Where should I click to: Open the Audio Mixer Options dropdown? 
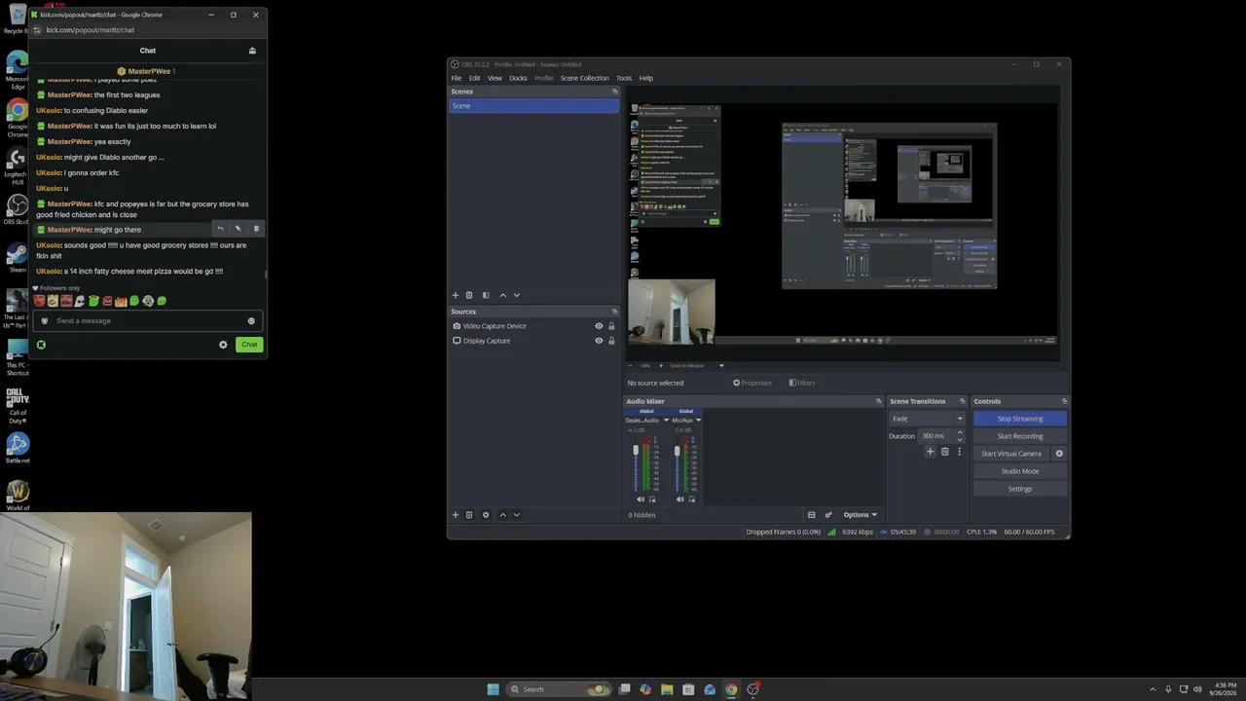pos(861,515)
